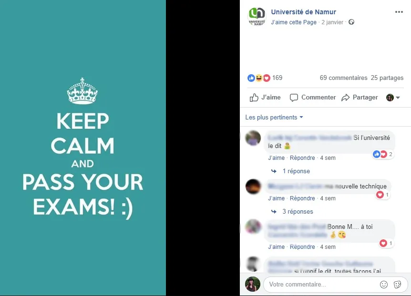Open the emoji picker in comment box

pyautogui.click(x=383, y=285)
